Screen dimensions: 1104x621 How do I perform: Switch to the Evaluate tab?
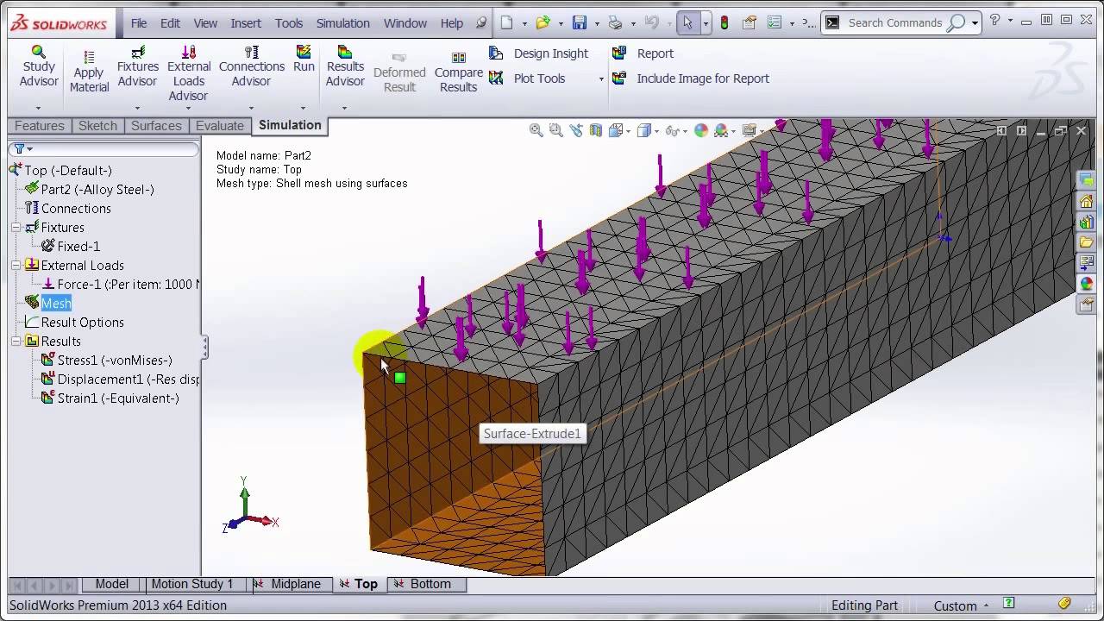(x=220, y=126)
